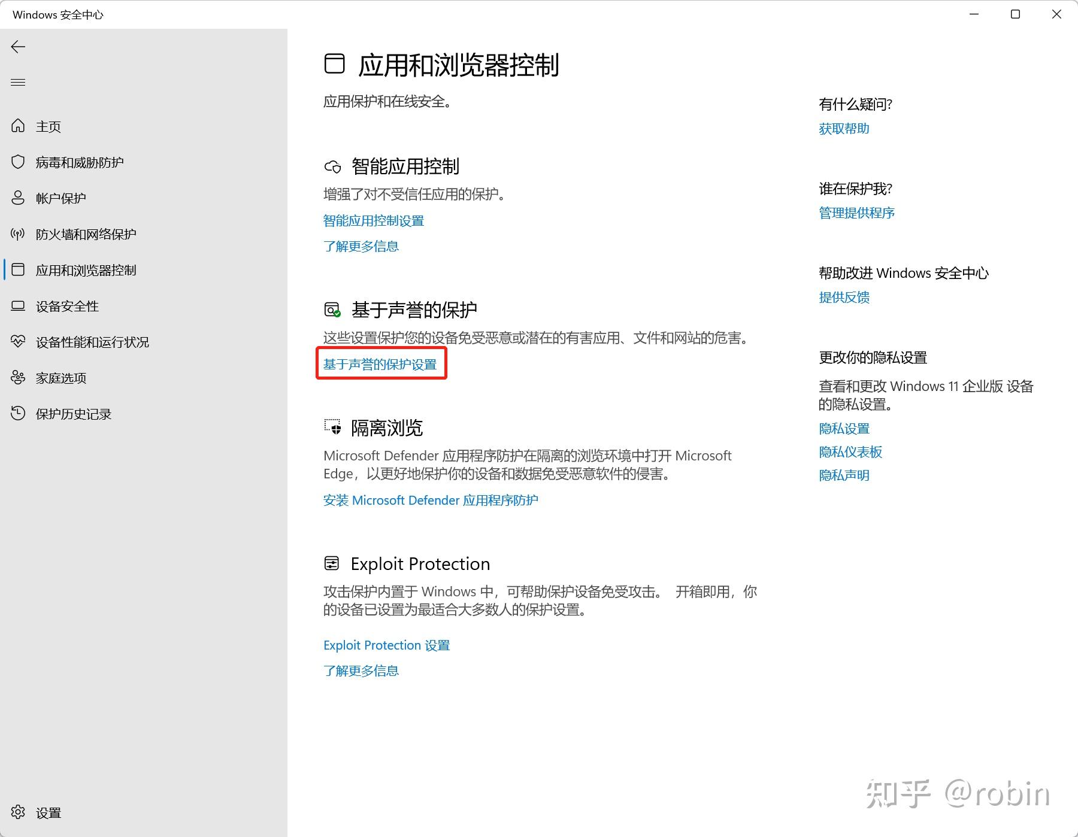Image resolution: width=1078 pixels, height=837 pixels.
Task: Click the 更改你的隐私设置 heading
Action: tap(873, 357)
